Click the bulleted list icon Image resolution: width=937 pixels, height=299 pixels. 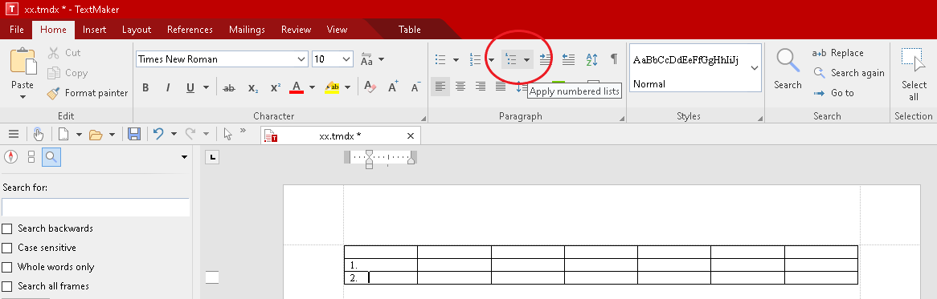click(x=440, y=59)
